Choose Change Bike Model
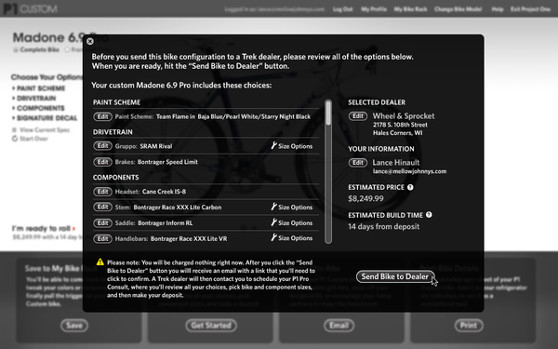Viewport: 558px width, 349px height. pos(458,9)
